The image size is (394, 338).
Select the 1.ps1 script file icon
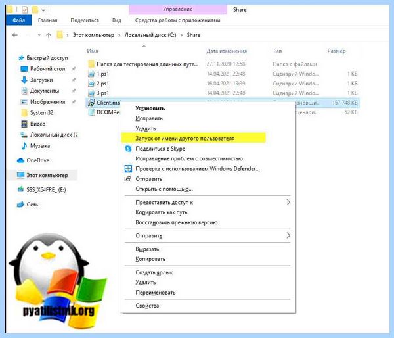91,74
